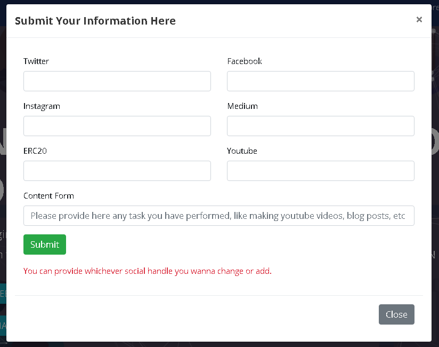Click the Content Form text field
439x347 pixels.
tap(219, 216)
